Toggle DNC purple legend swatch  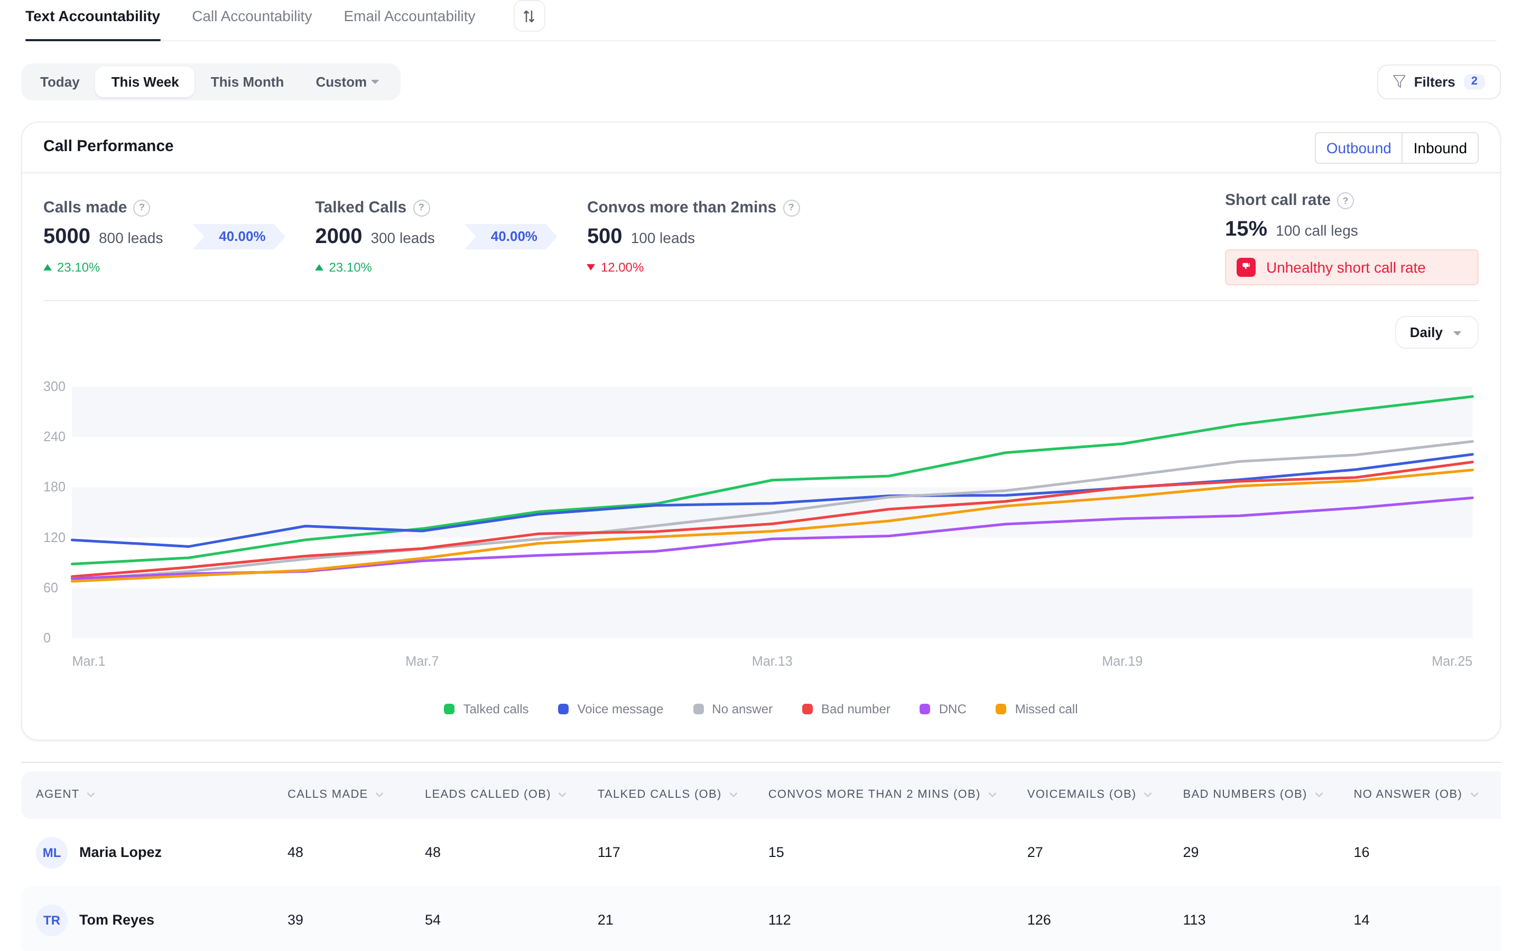(x=924, y=709)
